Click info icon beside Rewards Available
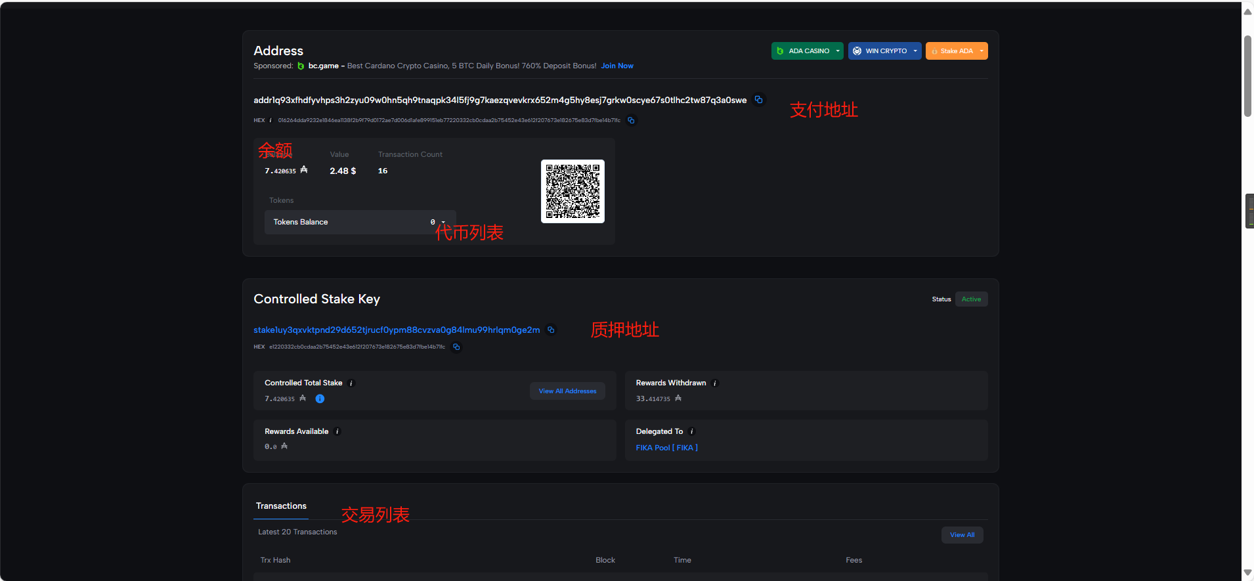 [x=337, y=431]
